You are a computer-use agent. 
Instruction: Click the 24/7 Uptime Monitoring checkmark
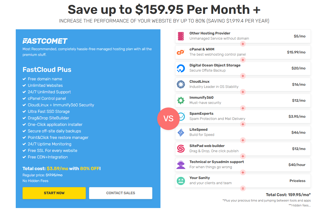coord(24,144)
